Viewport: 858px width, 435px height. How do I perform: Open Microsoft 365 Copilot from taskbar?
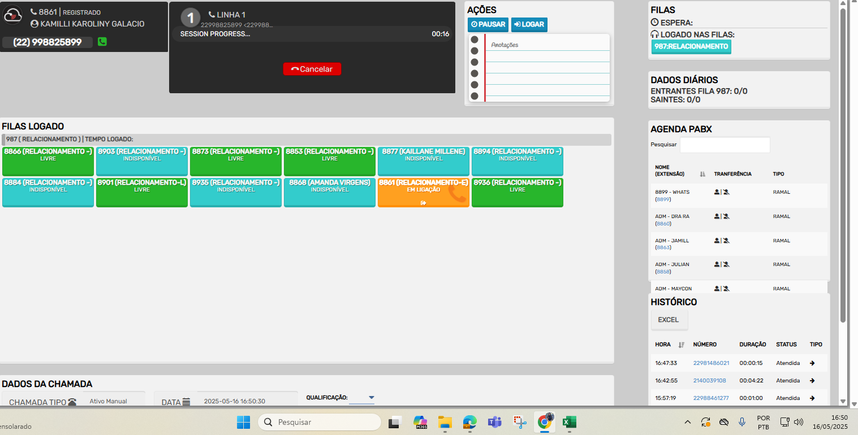point(420,422)
